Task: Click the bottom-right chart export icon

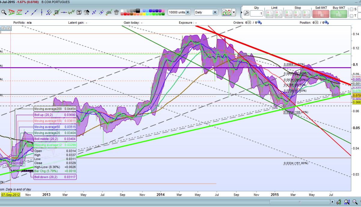Action: pos(338,202)
